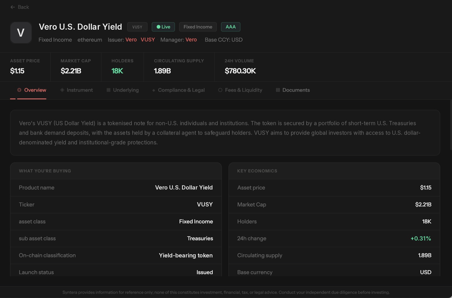Click the +0.31% 24h change value

[421, 238]
